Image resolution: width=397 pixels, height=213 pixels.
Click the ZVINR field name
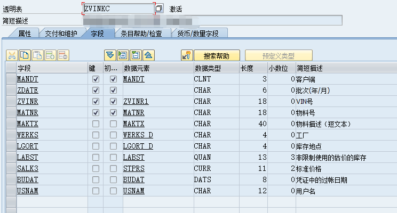pos(27,101)
